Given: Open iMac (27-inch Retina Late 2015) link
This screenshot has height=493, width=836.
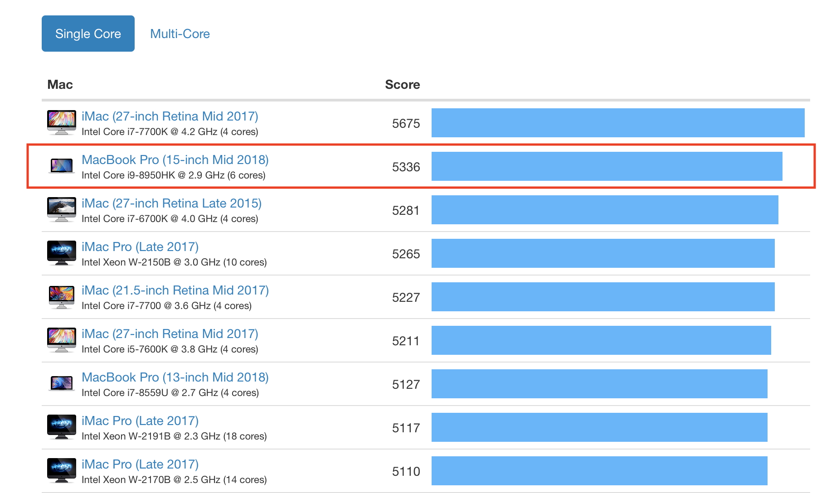Looking at the screenshot, I should click(x=171, y=203).
